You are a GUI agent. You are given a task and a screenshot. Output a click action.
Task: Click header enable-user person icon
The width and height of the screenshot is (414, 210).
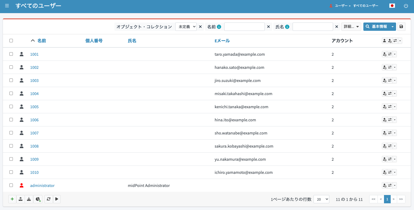point(385,41)
